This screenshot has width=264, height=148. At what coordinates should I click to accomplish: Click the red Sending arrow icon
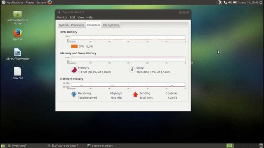(x=135, y=94)
